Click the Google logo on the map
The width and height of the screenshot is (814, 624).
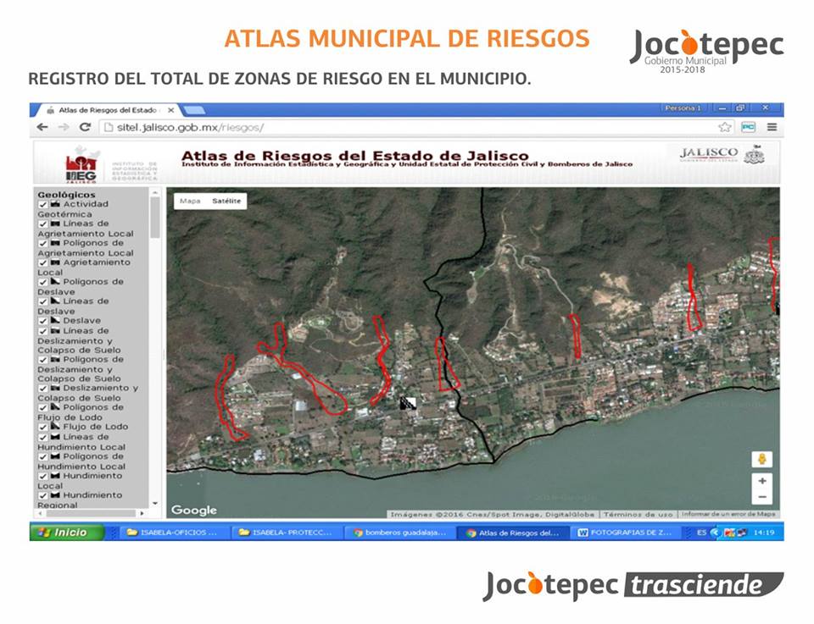click(x=193, y=509)
